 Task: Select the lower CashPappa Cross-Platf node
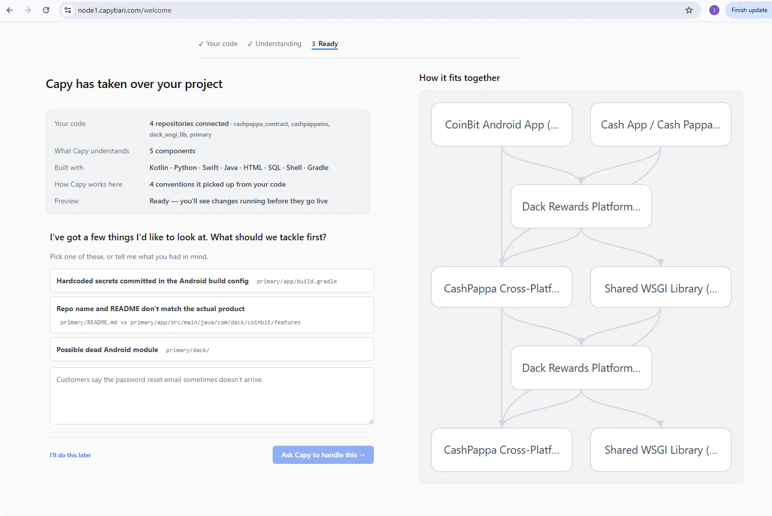coord(501,450)
